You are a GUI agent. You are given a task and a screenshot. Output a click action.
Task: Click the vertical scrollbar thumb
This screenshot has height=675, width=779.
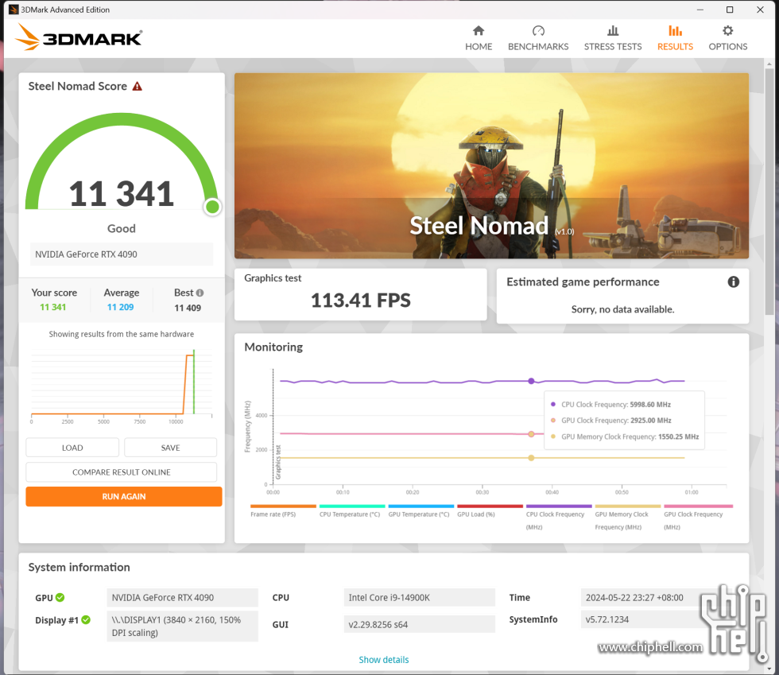[769, 192]
